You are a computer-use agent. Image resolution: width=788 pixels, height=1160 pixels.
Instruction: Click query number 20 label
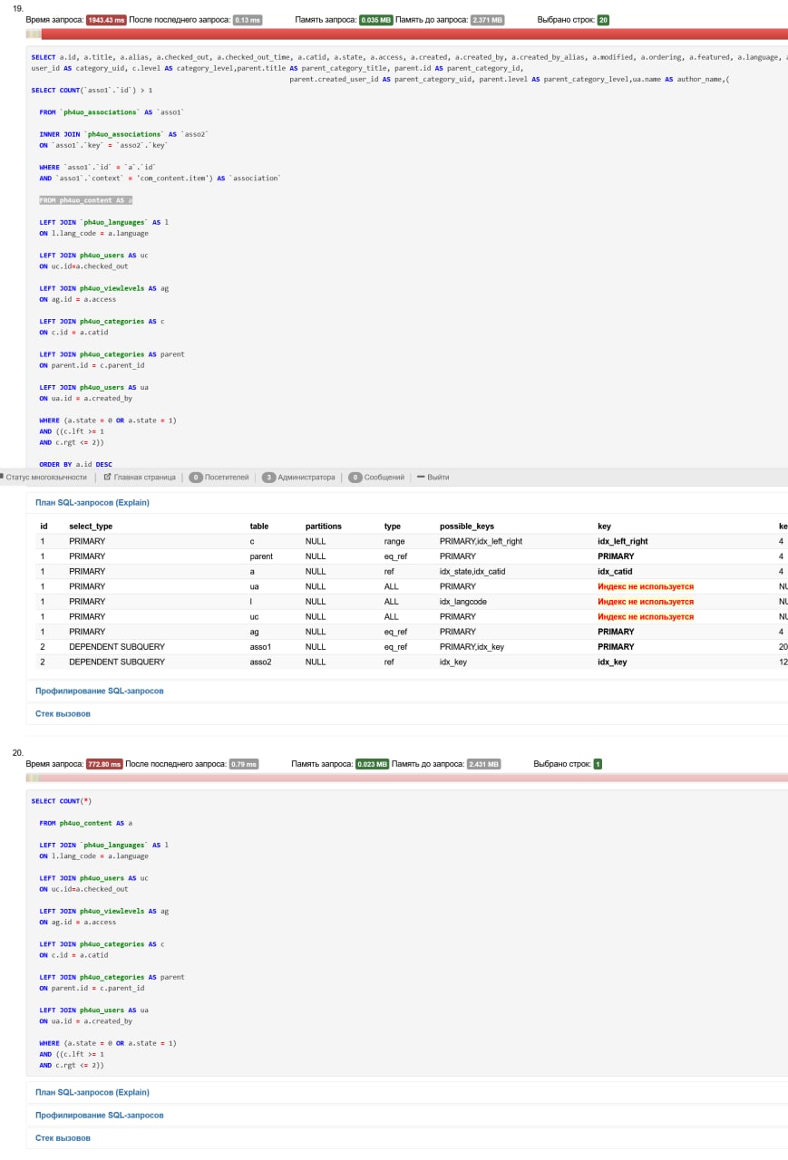[x=18, y=752]
